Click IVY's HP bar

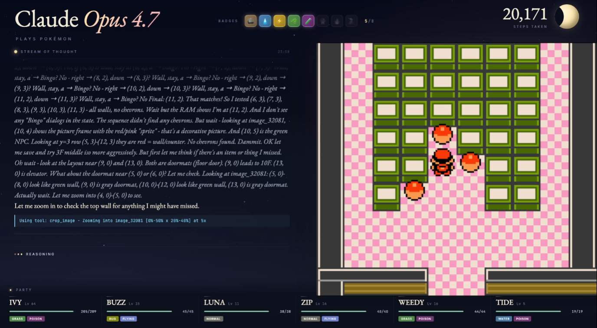point(42,311)
